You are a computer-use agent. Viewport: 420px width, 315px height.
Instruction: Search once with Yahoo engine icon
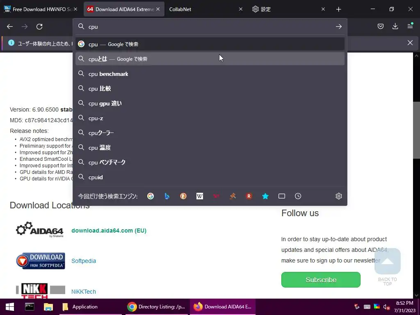(216, 196)
